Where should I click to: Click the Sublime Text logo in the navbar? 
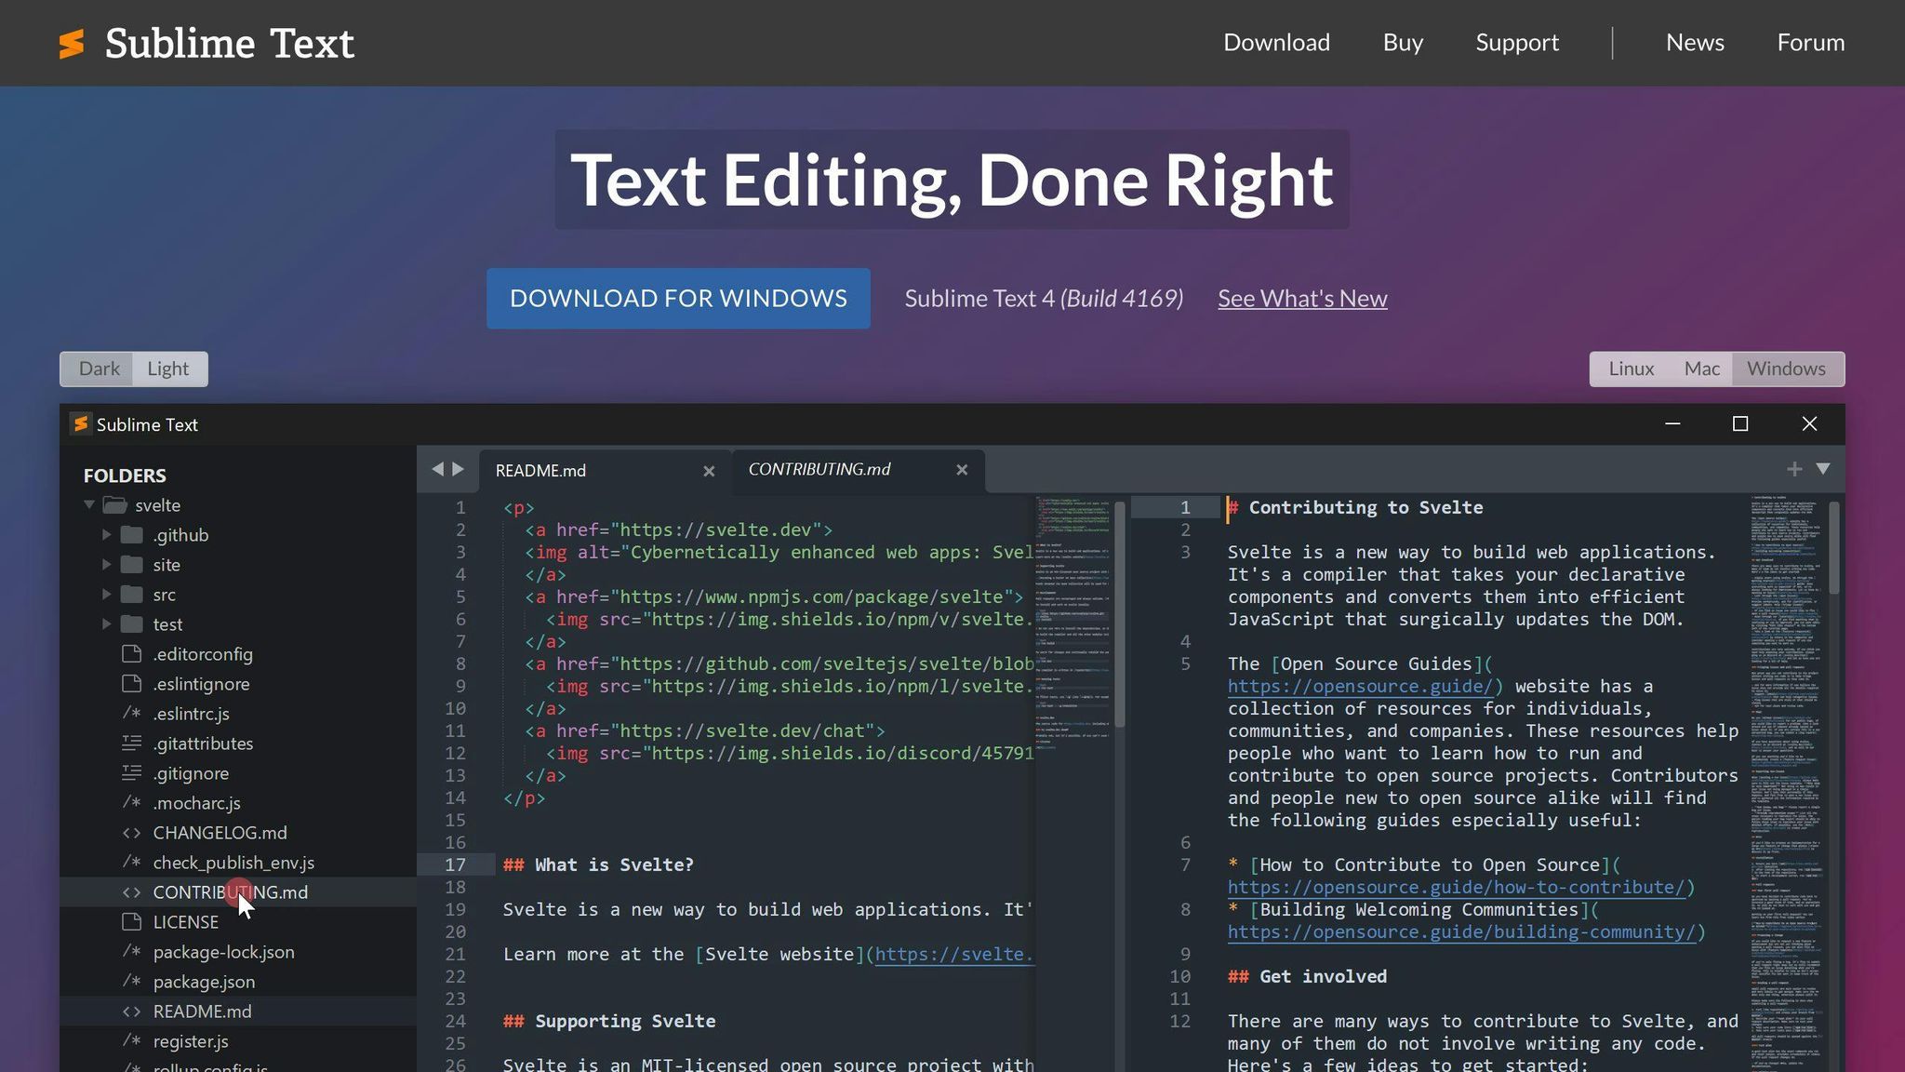pos(206,43)
